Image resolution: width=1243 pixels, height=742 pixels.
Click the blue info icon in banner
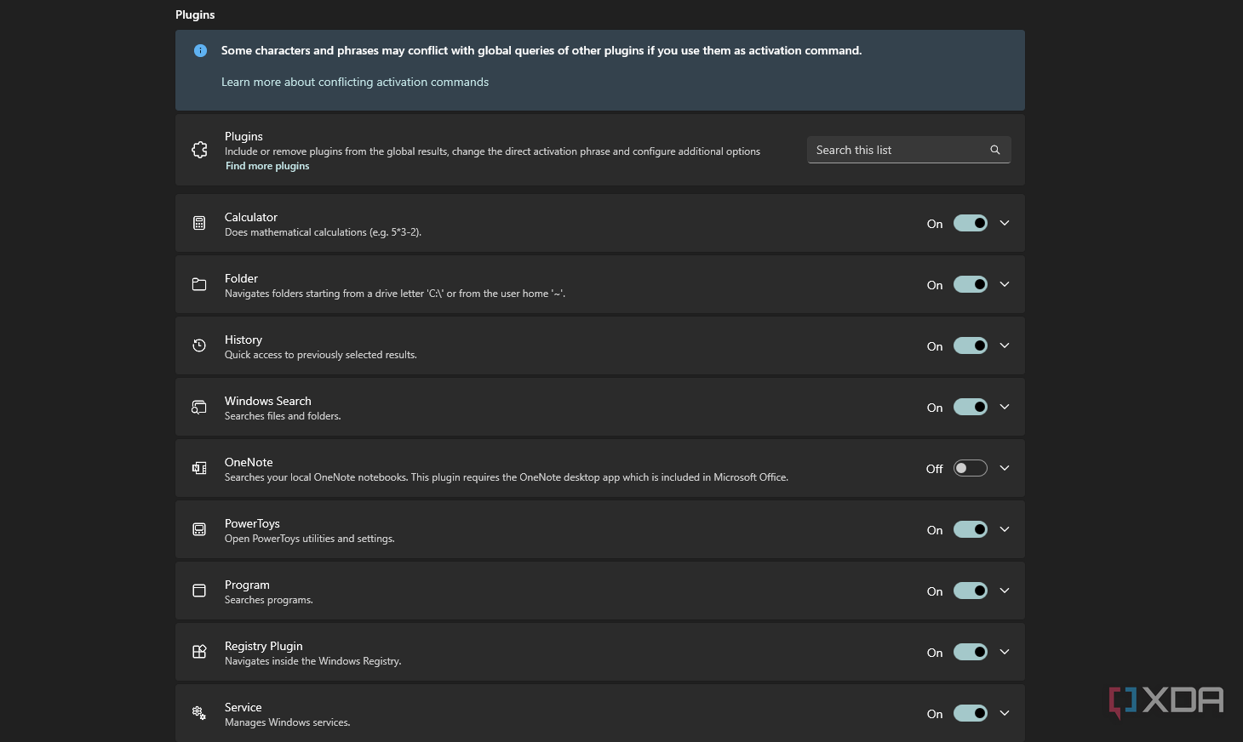point(200,50)
